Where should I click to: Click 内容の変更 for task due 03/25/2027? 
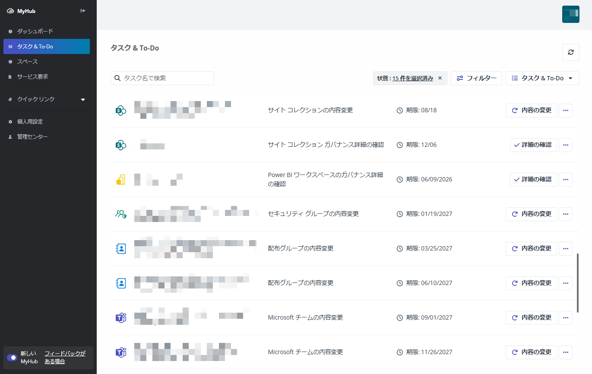(x=531, y=249)
